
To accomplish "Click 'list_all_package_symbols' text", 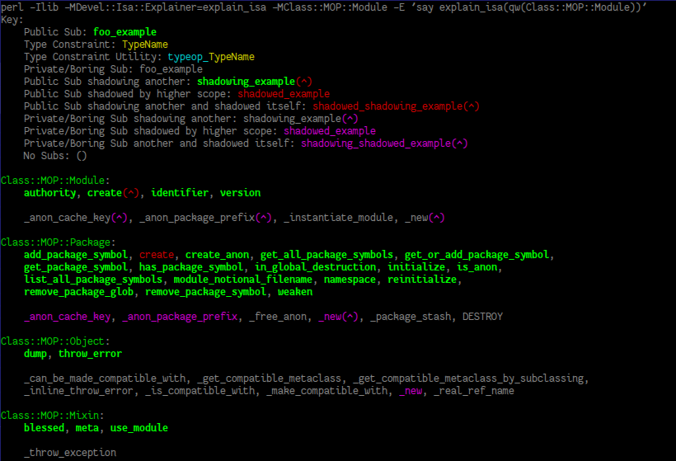I will click(x=93, y=280).
